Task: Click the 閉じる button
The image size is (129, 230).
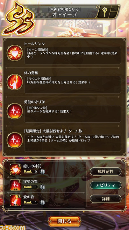Action: click(64, 221)
